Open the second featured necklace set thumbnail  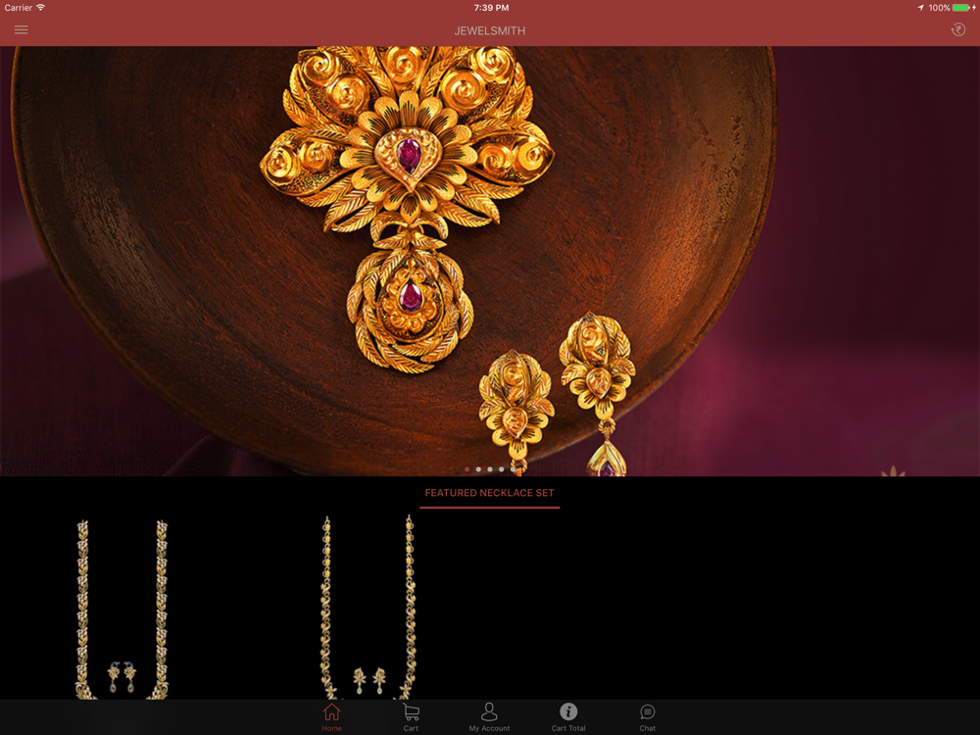coord(368,607)
